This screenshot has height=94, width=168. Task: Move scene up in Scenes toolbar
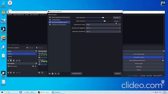(17, 61)
